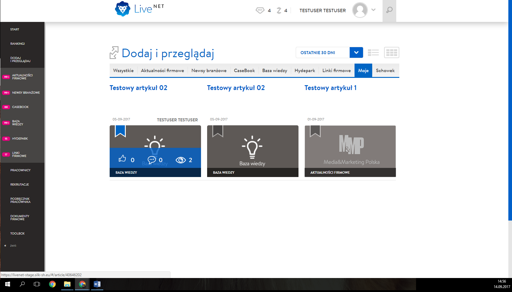The width and height of the screenshot is (512, 292).
Task: Click the Z currency icon
Action: (279, 10)
